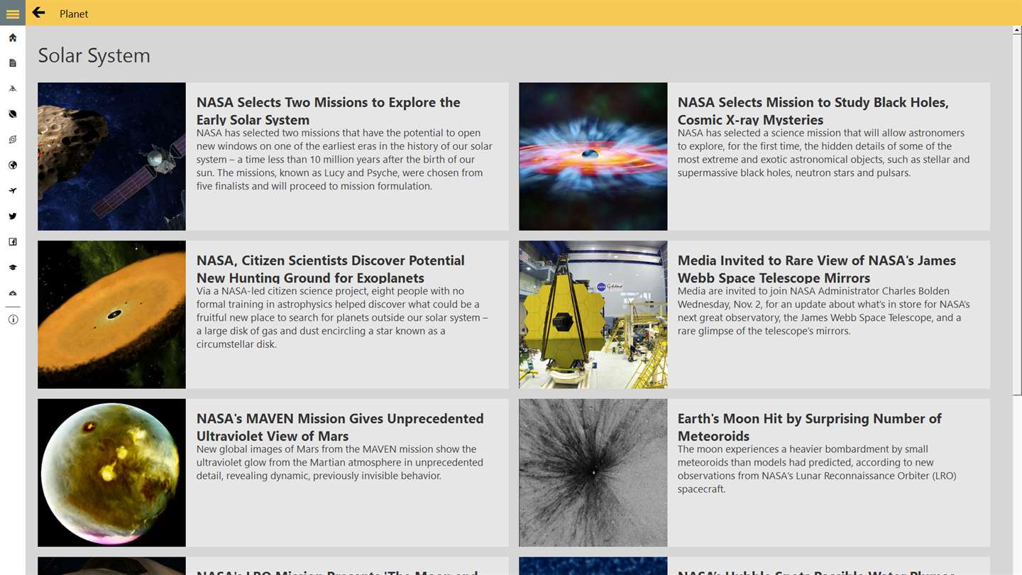Open the ringed planet icon in sidebar
Image resolution: width=1022 pixels, height=575 pixels.
pos(13,114)
